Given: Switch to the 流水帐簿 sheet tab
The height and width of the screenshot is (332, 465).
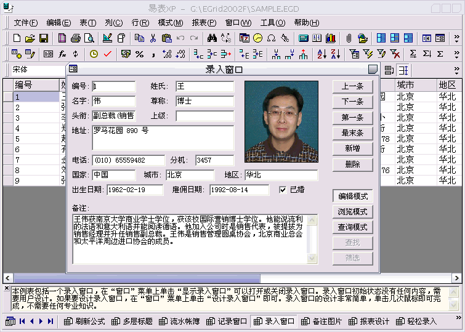Looking at the screenshot, I should pos(179,322).
